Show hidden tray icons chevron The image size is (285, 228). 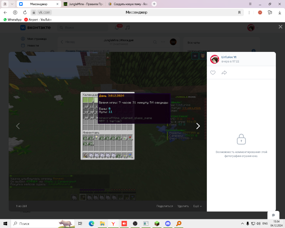pos(242,223)
